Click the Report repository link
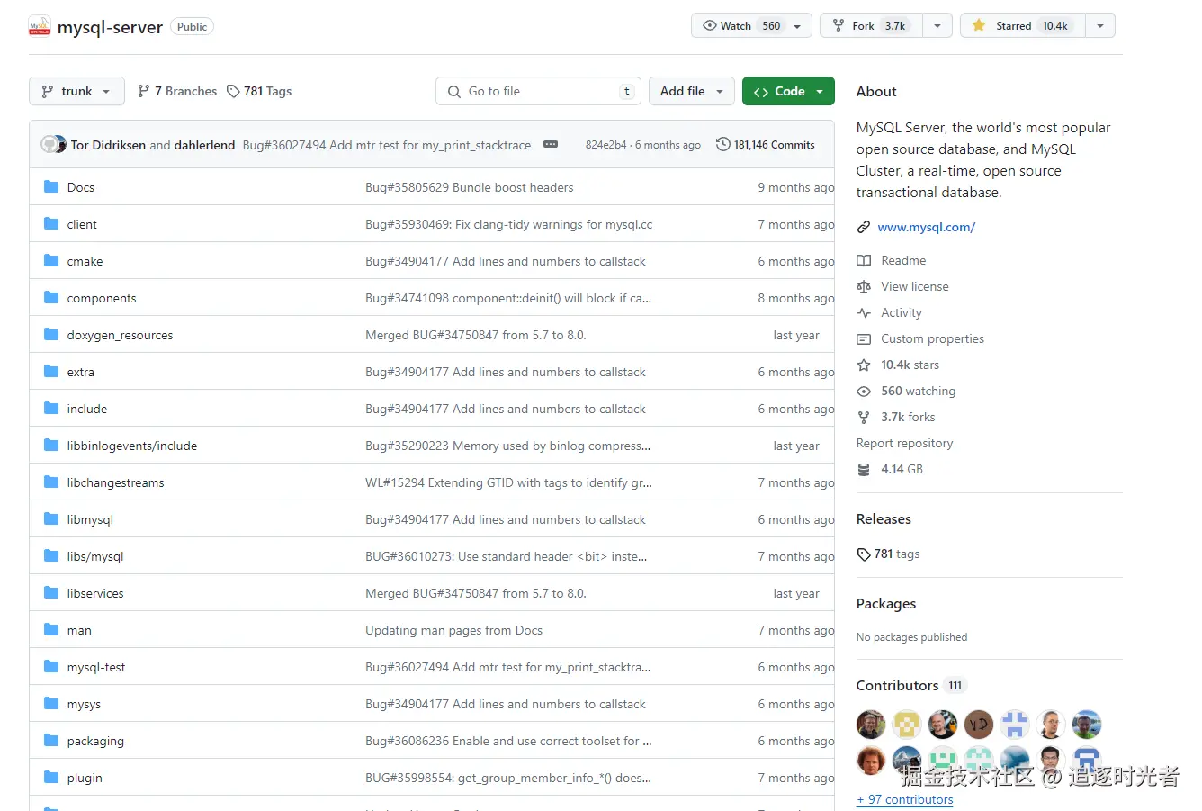 pyautogui.click(x=904, y=443)
